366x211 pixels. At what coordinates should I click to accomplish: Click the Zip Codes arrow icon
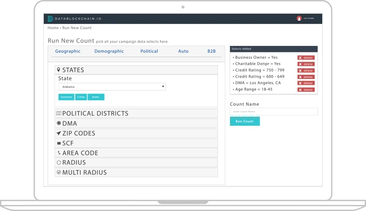point(59,133)
